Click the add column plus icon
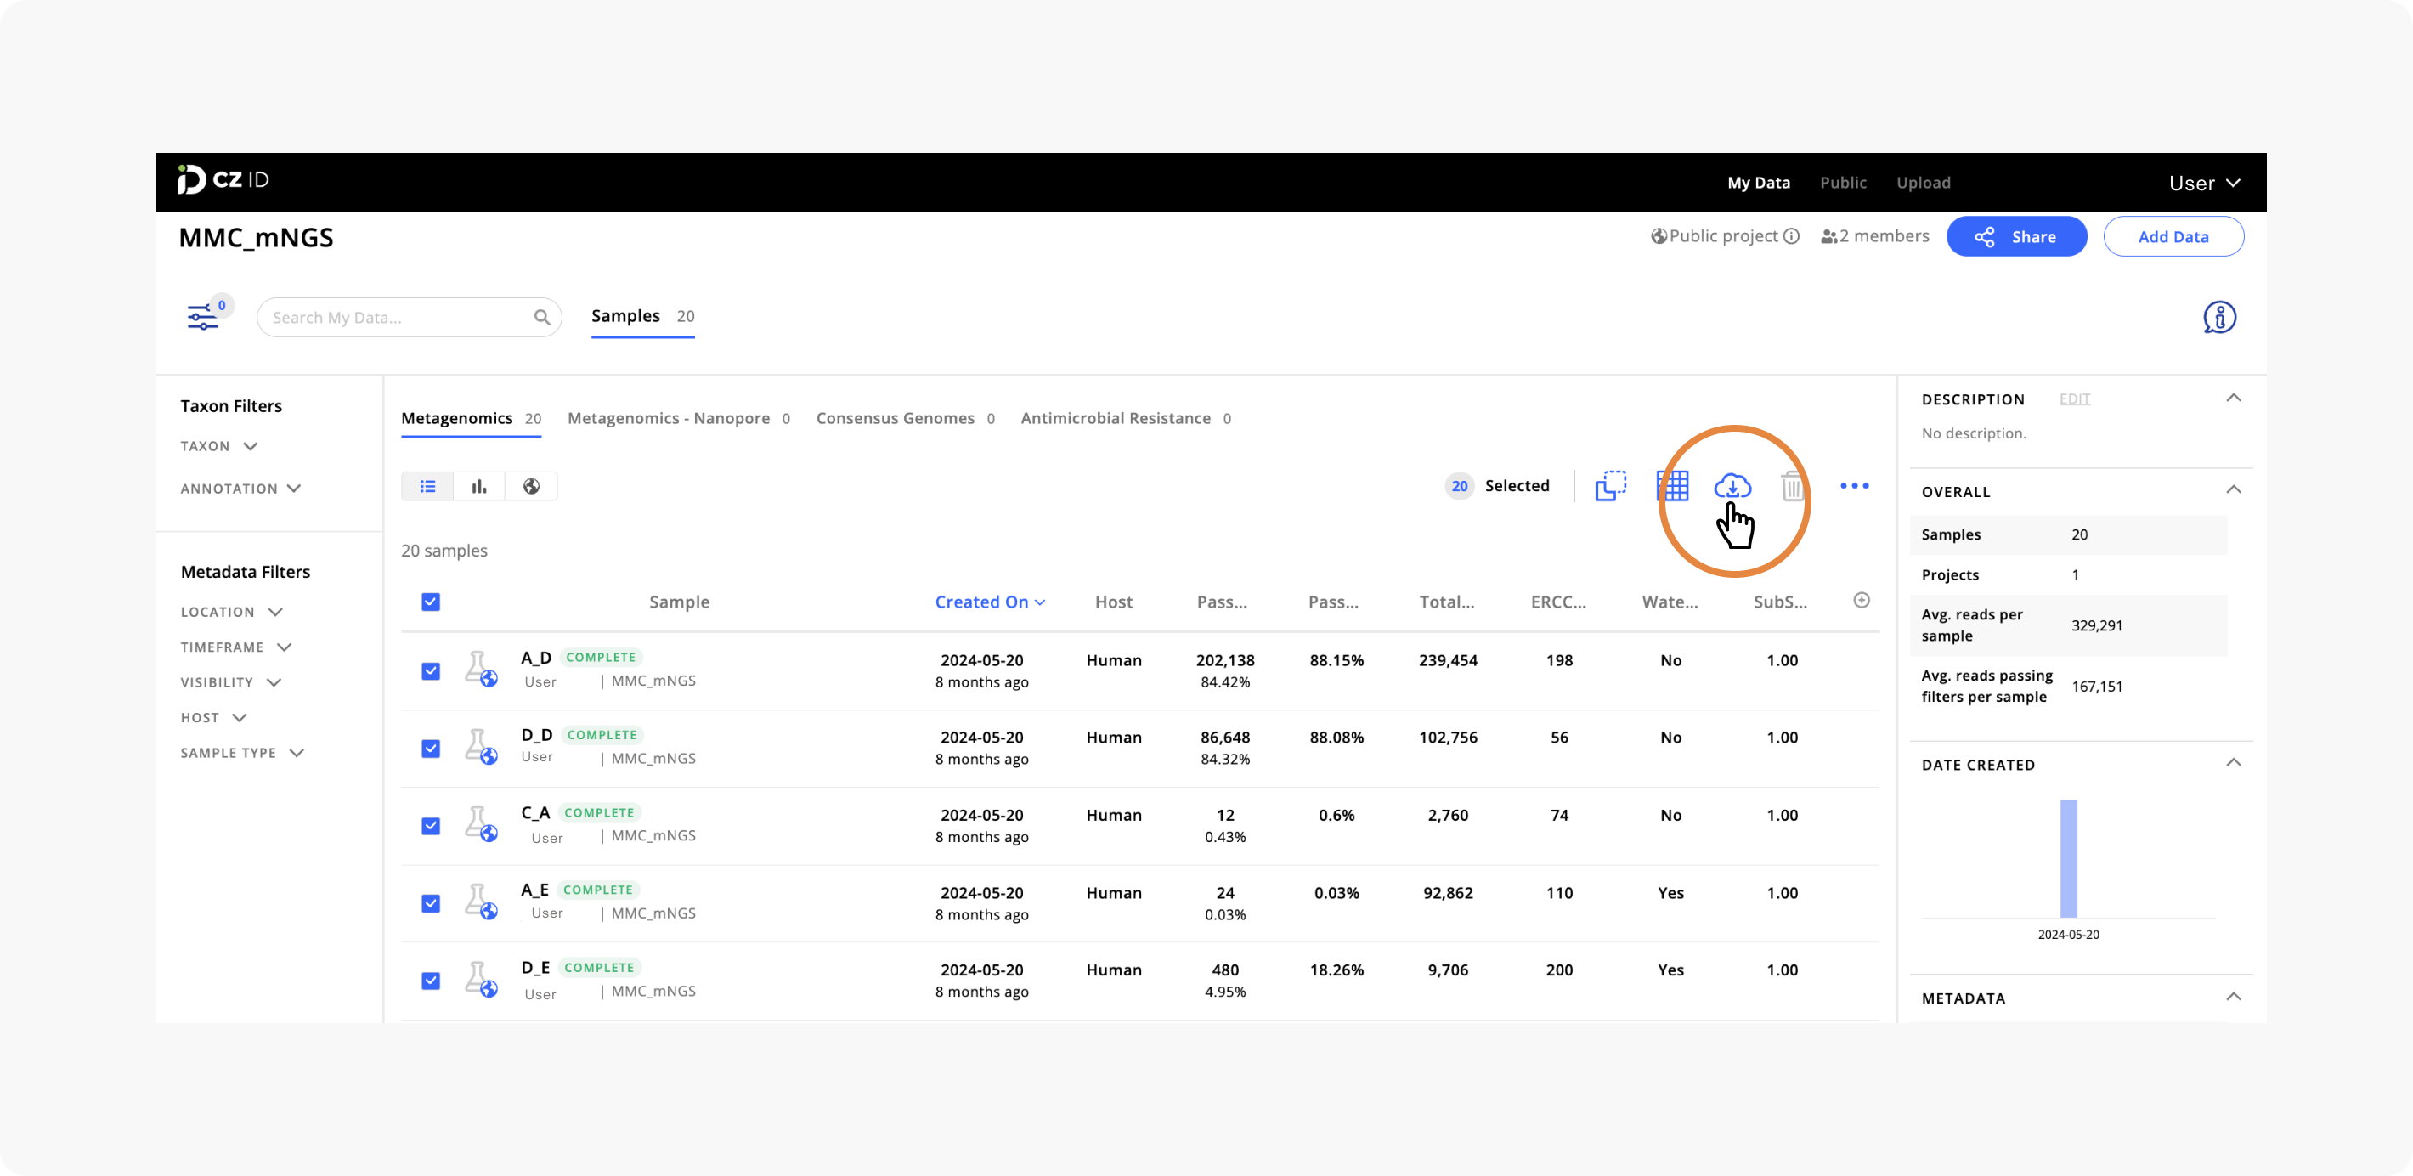Screen dimensions: 2413x1176 (1862, 600)
